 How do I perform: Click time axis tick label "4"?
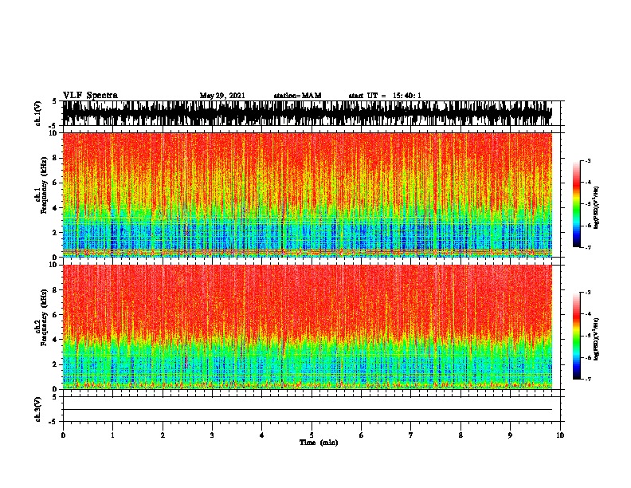(262, 435)
